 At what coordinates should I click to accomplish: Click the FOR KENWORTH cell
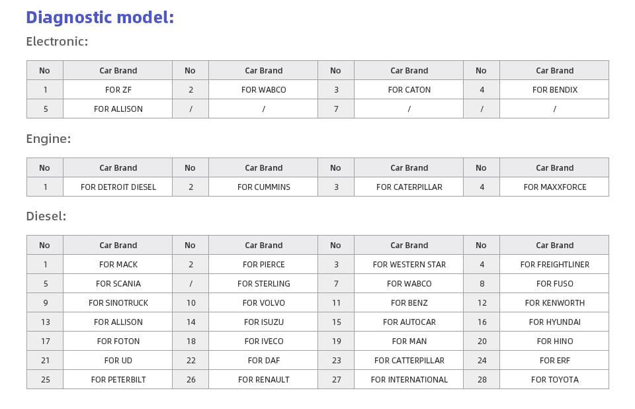coord(554,303)
